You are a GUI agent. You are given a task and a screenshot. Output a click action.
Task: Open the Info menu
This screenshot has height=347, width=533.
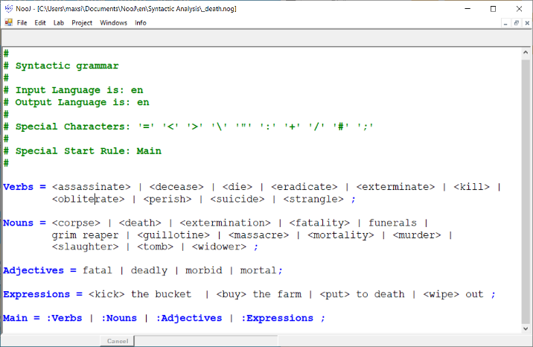pyautogui.click(x=141, y=23)
